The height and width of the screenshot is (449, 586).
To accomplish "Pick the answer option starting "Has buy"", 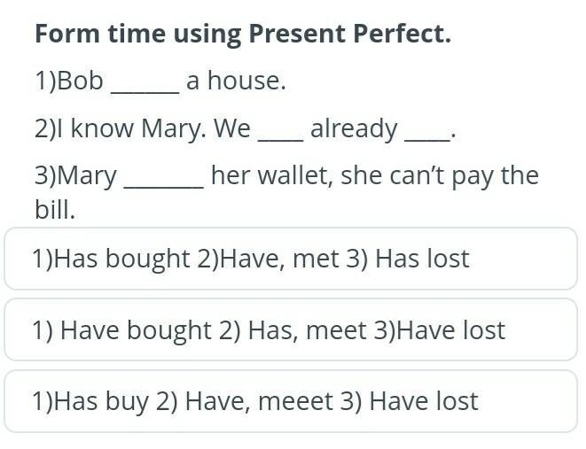I will coord(291,401).
